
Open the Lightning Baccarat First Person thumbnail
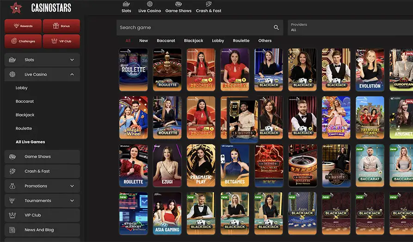click(x=269, y=166)
